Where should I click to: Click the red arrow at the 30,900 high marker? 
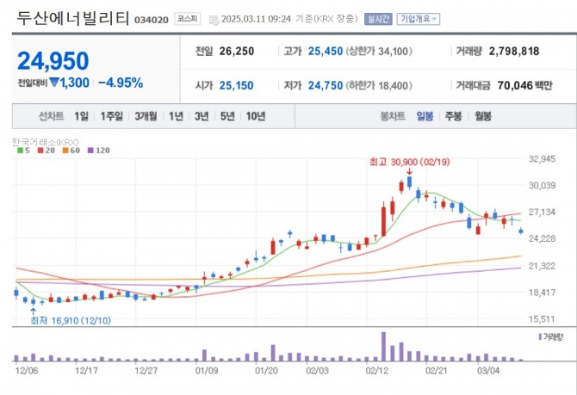[410, 172]
